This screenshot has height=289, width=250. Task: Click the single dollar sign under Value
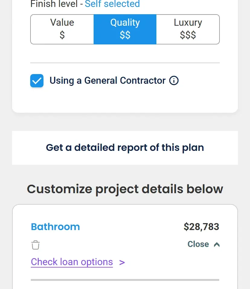click(62, 35)
